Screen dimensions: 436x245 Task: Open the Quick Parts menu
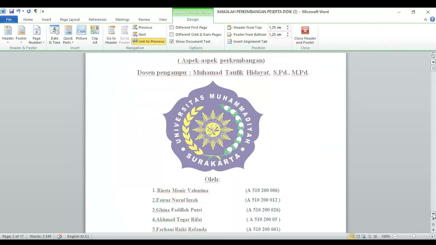point(68,35)
